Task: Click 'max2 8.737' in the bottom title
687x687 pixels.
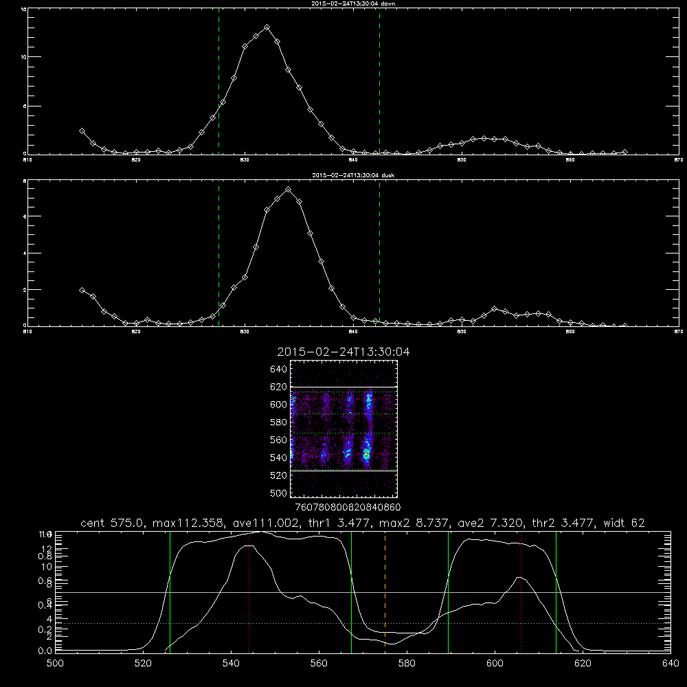Action: point(414,523)
